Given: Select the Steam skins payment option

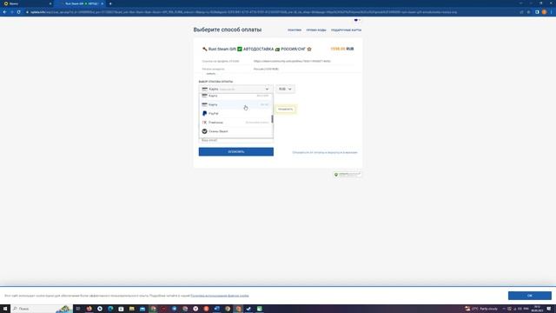Looking at the screenshot, I should (235, 131).
